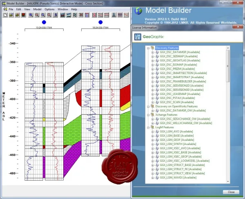245x199 pixels.
Task: Collapse the Discovery Features tree node
Action: click(148, 48)
